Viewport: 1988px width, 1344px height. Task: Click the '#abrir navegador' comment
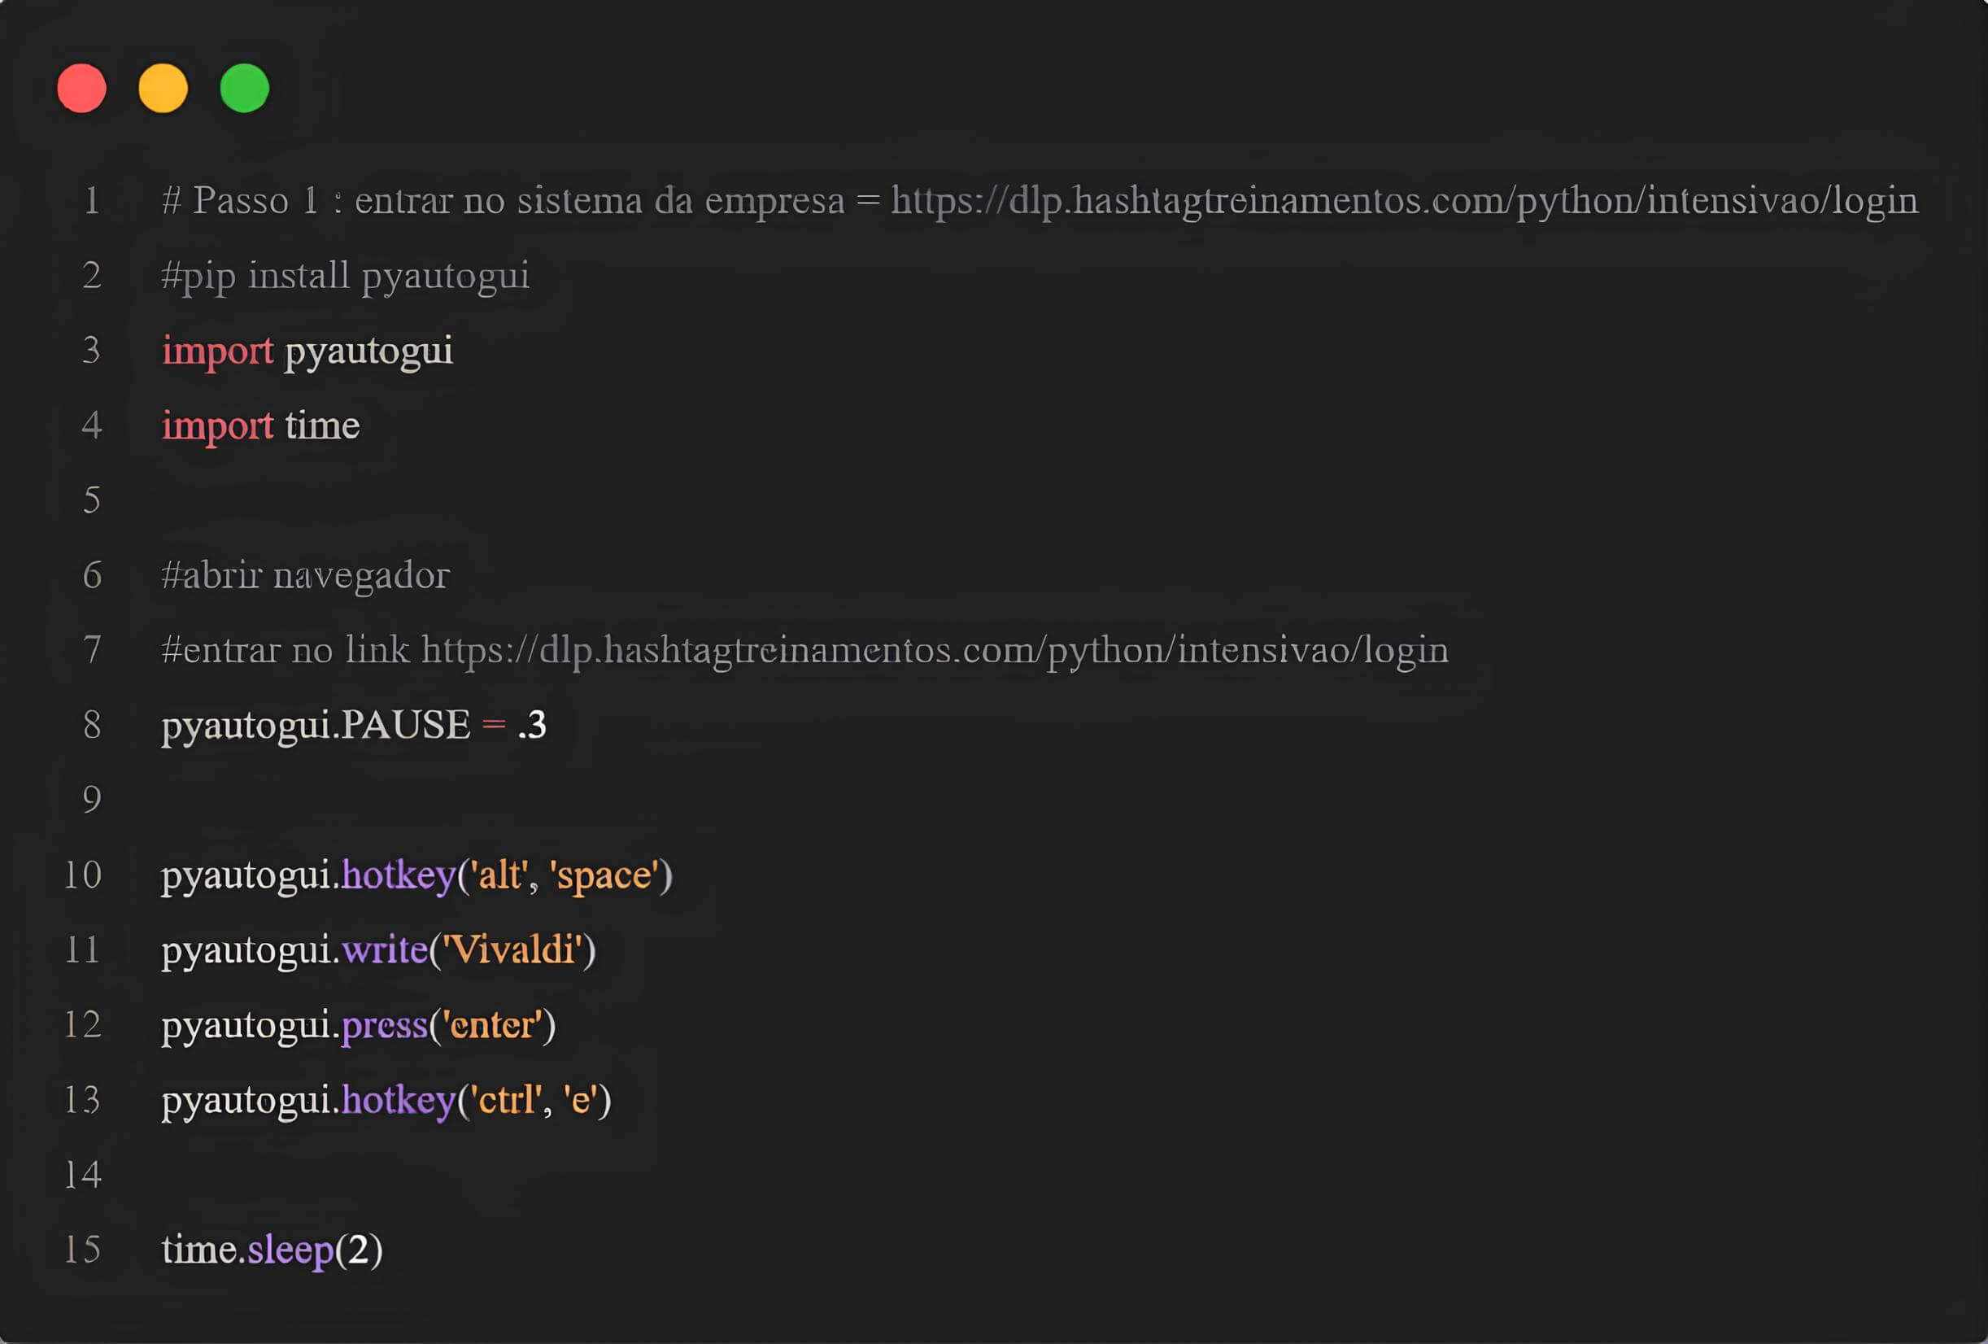point(305,575)
